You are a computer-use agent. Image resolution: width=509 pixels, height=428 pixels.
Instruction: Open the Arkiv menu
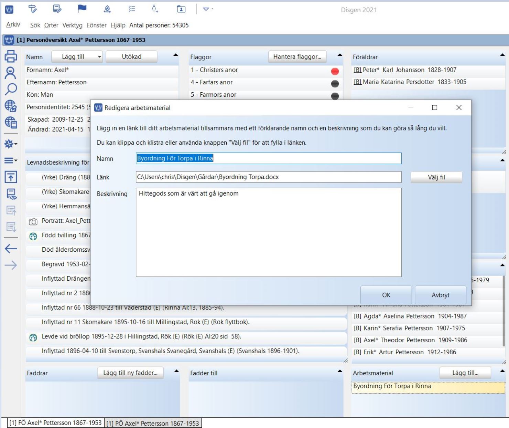(x=13, y=24)
